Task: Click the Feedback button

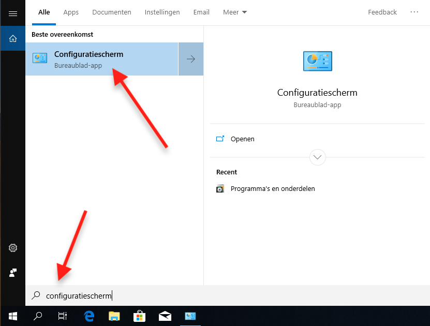Action: pos(382,12)
